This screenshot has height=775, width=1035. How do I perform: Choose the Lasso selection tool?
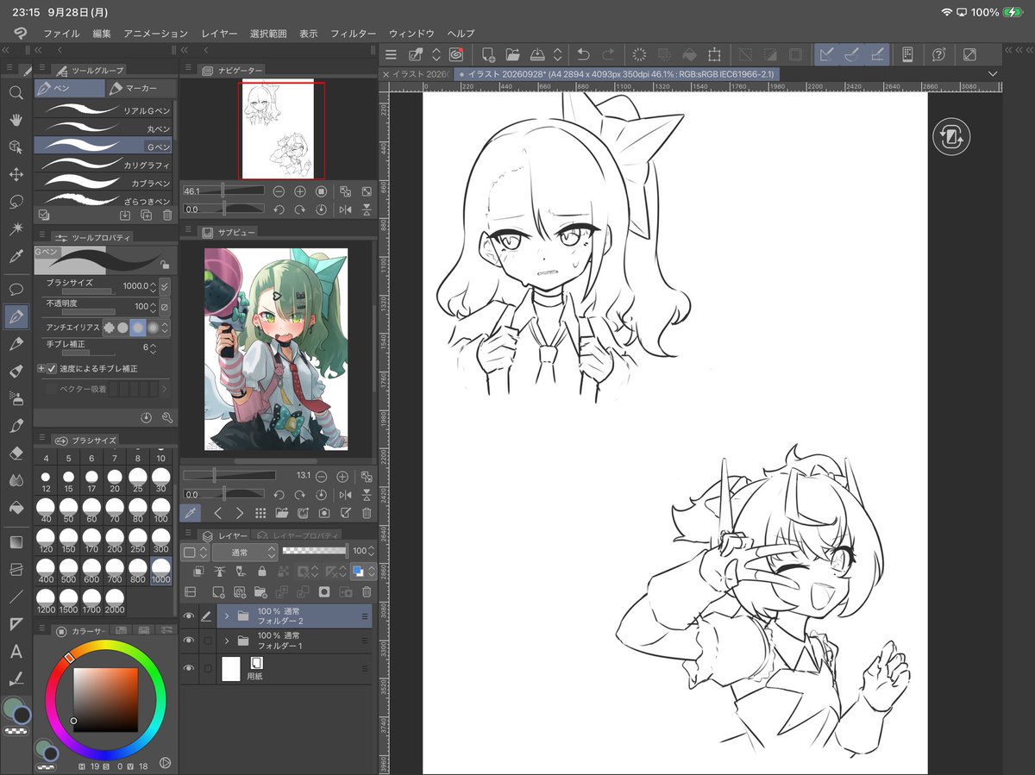coord(16,202)
